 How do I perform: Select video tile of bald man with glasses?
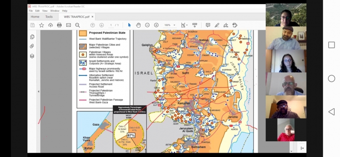click(x=286, y=84)
